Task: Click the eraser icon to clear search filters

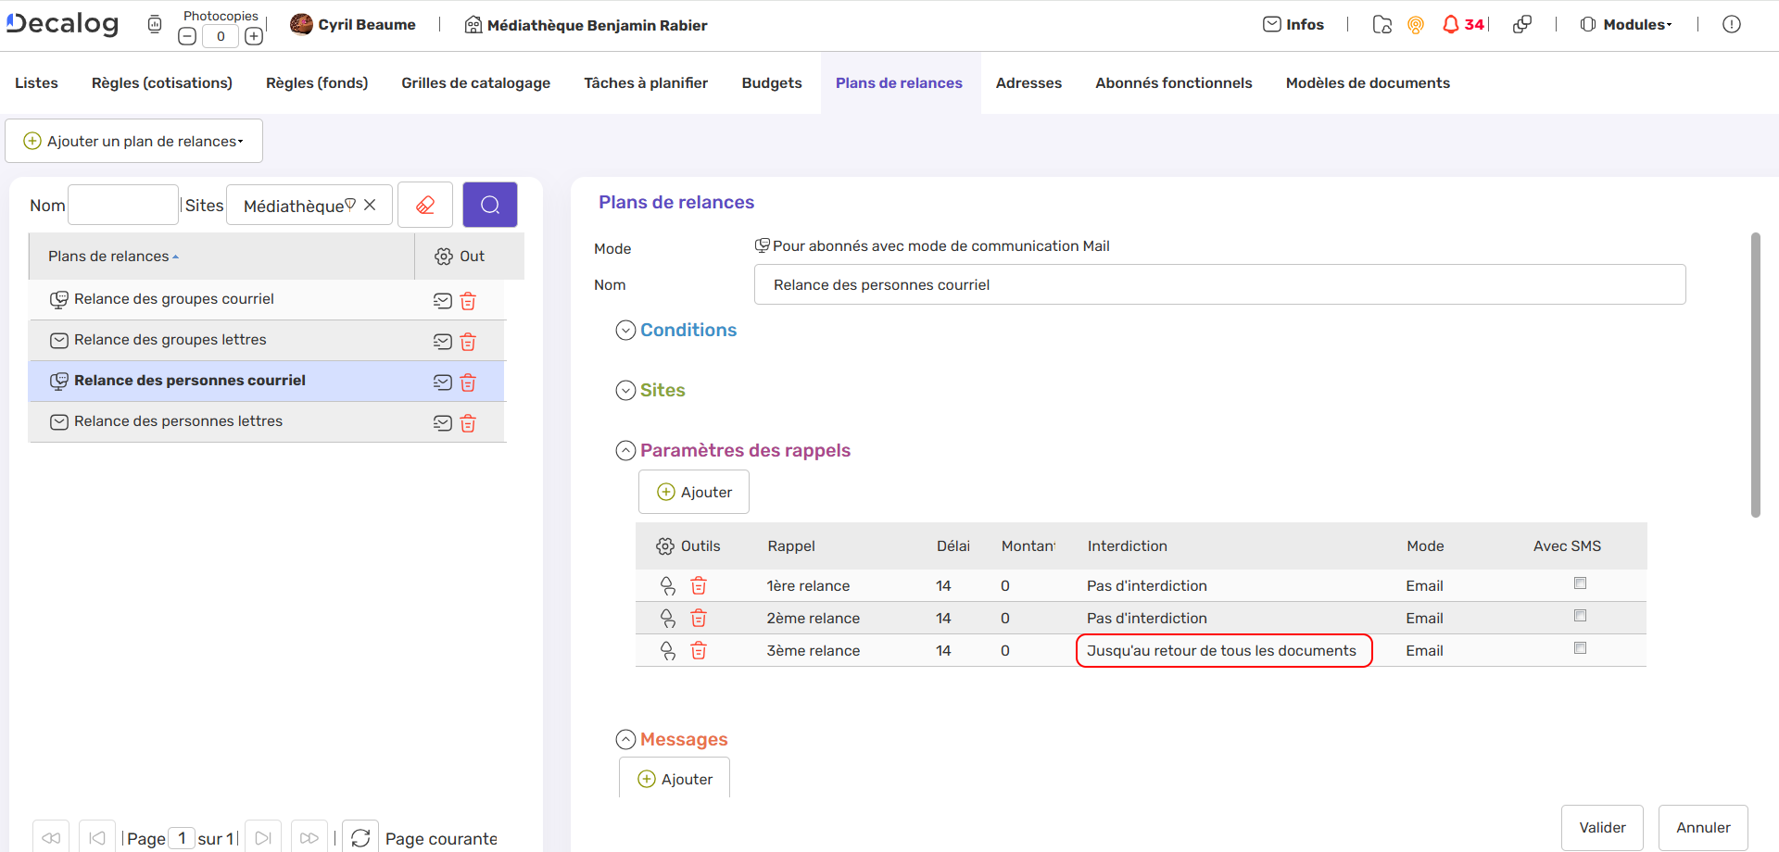Action: [425, 205]
